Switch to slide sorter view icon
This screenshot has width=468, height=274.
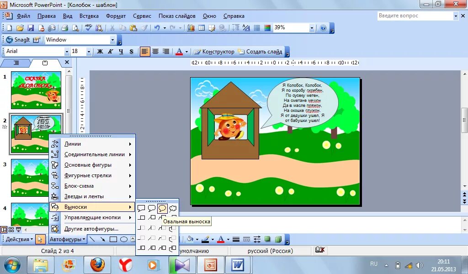[x=11, y=230]
